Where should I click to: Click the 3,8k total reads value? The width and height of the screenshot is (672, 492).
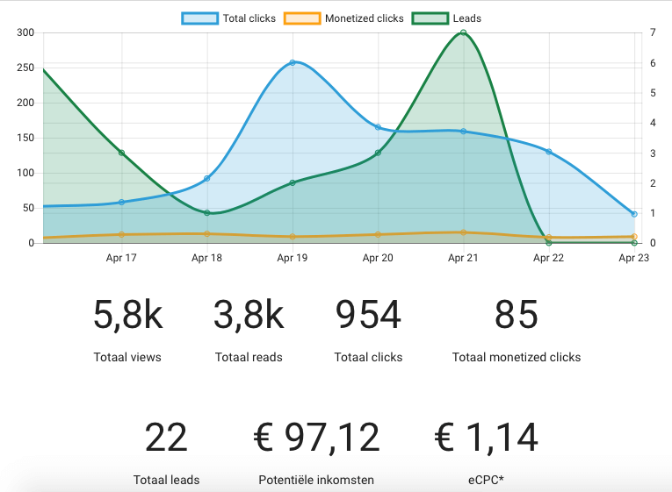[x=249, y=315]
